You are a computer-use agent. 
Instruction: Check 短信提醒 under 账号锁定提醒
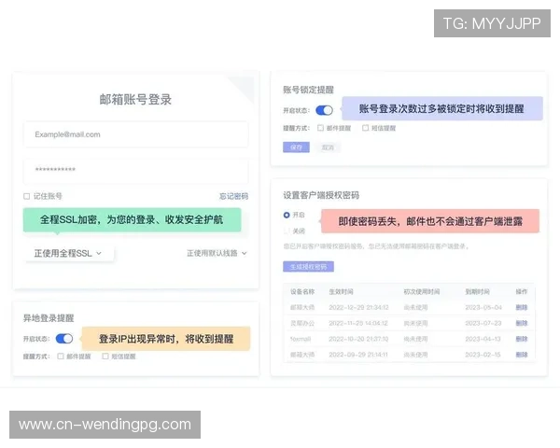tap(365, 128)
